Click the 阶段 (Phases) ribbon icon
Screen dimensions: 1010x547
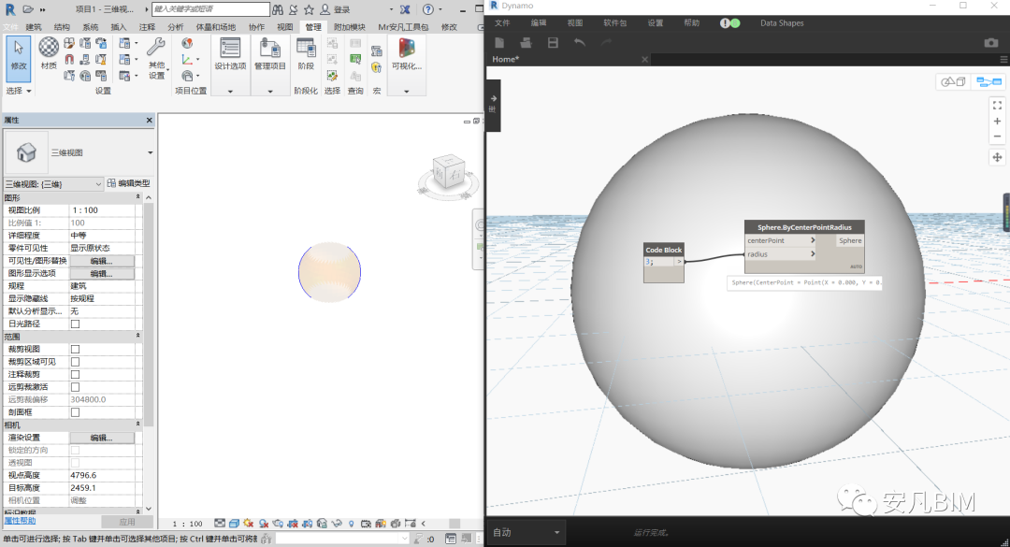[x=306, y=53]
